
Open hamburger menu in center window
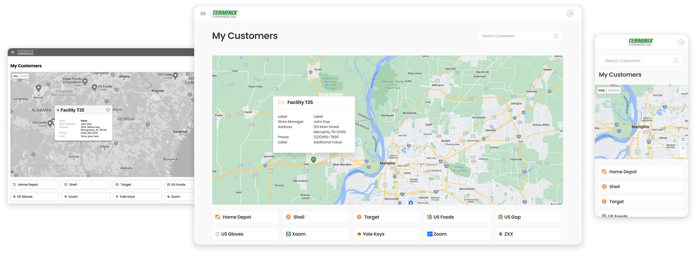click(203, 13)
